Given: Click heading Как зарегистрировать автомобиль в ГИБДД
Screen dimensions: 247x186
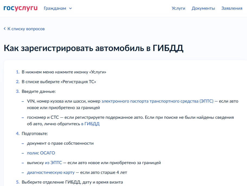Looking at the screenshot, I should tap(93, 48).
